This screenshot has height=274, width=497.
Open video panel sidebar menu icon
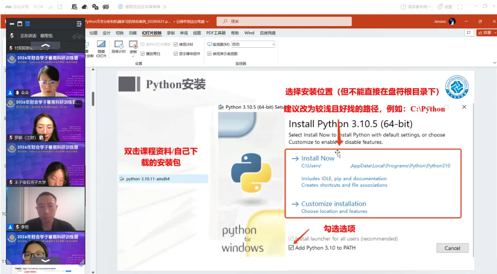tap(79, 24)
